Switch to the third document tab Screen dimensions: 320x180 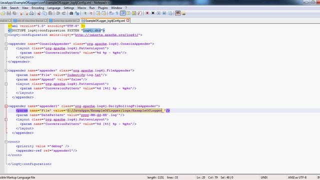click(64, 20)
